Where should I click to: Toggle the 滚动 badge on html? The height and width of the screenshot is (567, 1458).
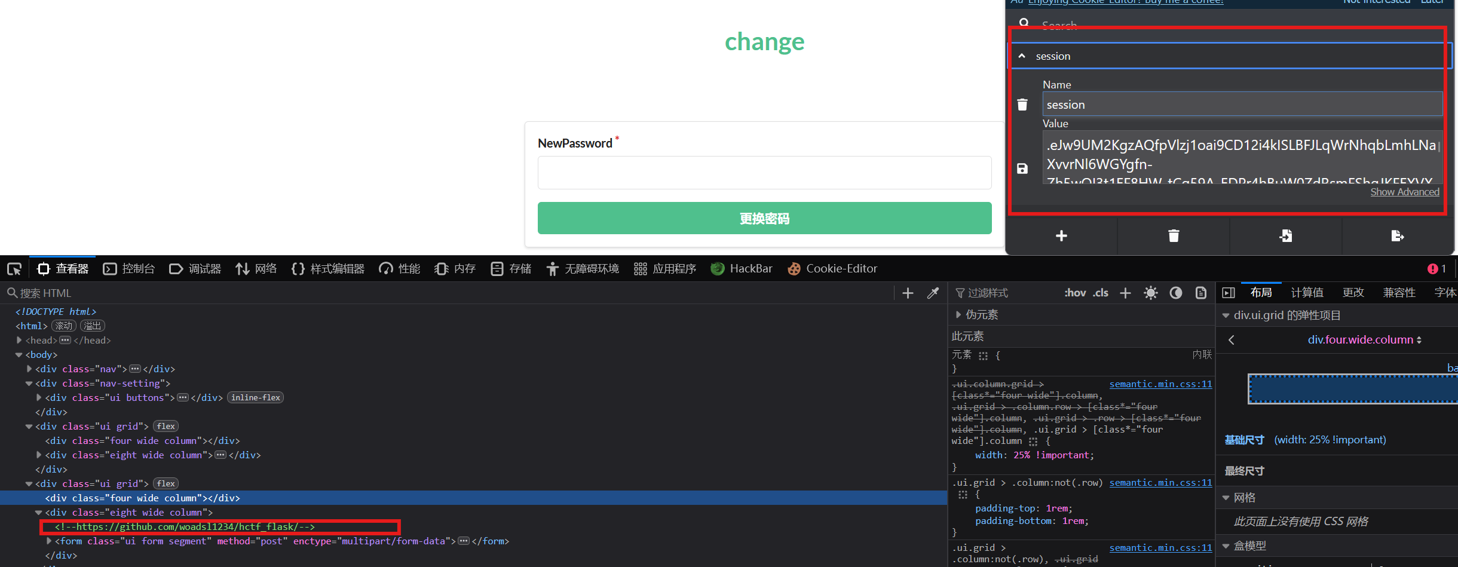pyautogui.click(x=64, y=326)
